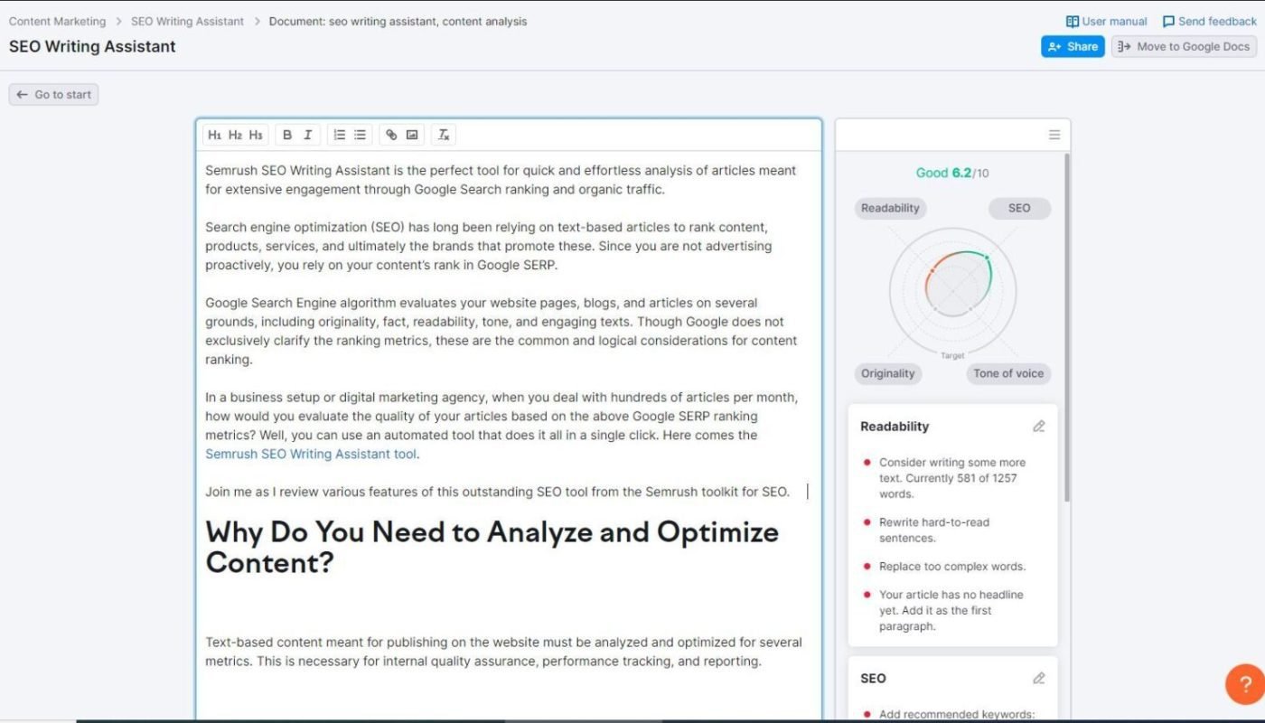
Task: Click 'Add recommended keywords' suggestion
Action: point(957,714)
